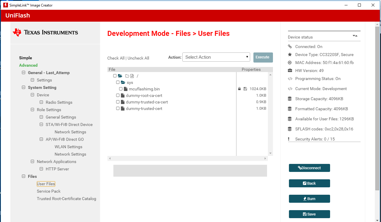Screen dimensions: 381x222
Task: Click the open folder icon of root directory
Action: [x=120, y=76]
